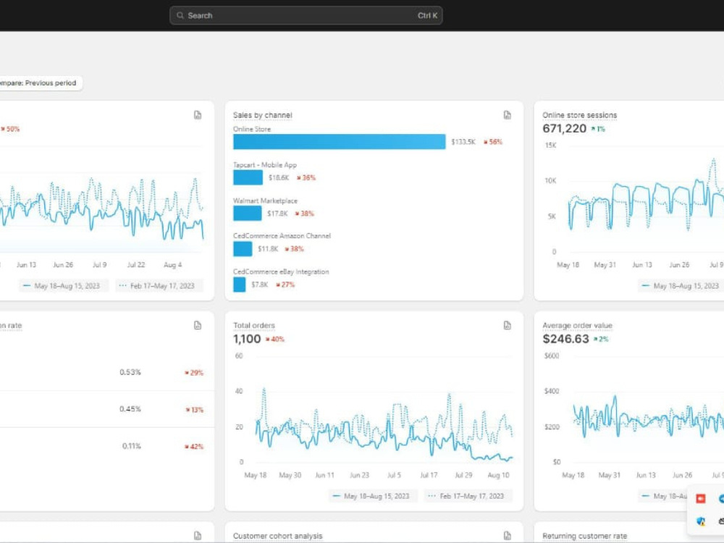Toggle Feb 17–May 17 legend on the top-left sales chart
Viewport: 724px width, 543px height.
[x=159, y=286]
